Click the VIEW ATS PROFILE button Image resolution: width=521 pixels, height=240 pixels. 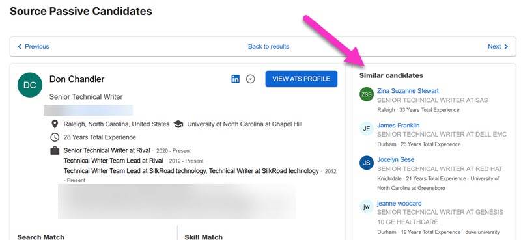point(302,79)
